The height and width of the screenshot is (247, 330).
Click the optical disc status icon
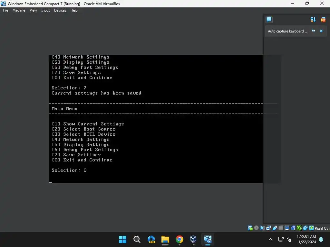point(256,228)
